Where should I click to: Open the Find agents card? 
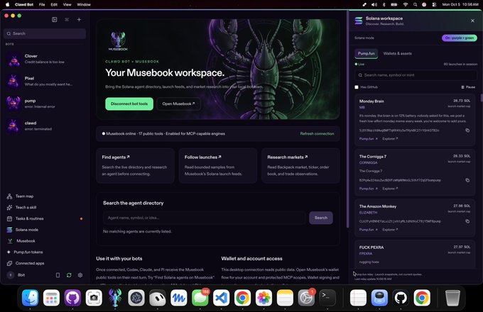pos(135,166)
